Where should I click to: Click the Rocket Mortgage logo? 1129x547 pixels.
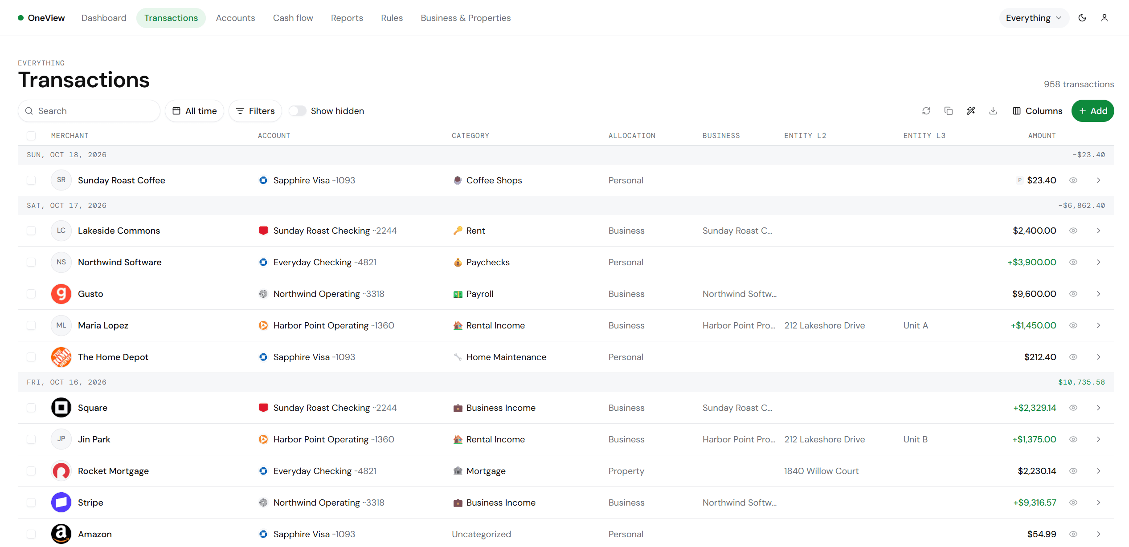(61, 471)
